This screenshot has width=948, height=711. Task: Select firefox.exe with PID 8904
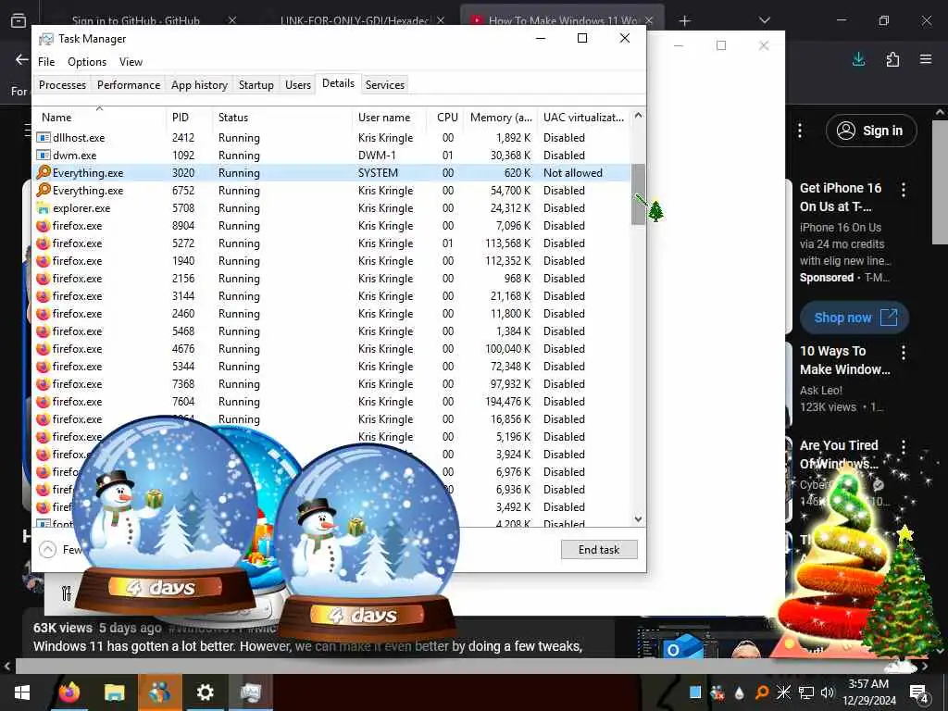331,226
